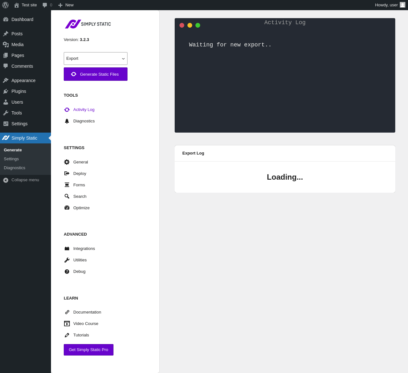This screenshot has width=408, height=373.
Task: Click the user avatar in admin bar
Action: tap(403, 5)
